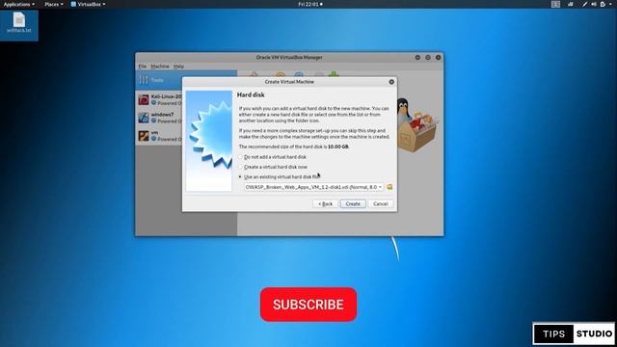Select the 'vm' virtual machine icon
Viewport: 617px width, 347px height.
pyautogui.click(x=144, y=136)
